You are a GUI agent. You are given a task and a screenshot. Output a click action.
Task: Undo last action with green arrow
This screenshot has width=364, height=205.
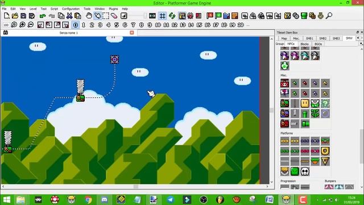point(43,16)
